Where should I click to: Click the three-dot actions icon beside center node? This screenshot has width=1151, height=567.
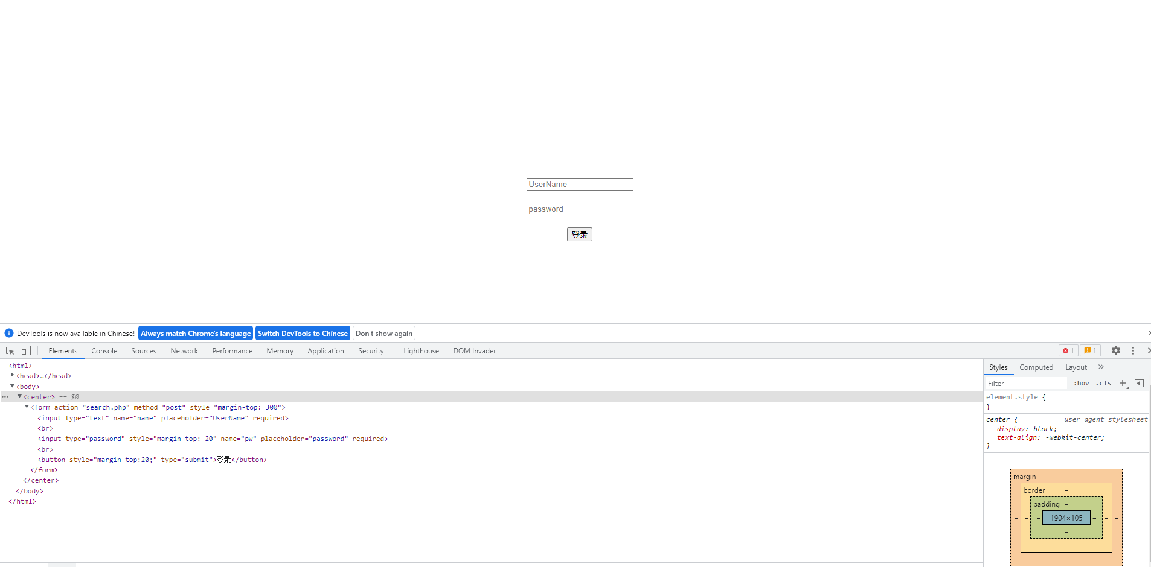[x=5, y=397]
